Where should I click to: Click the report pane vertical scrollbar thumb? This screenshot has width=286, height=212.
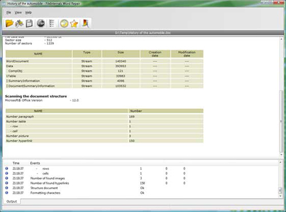tap(281, 121)
